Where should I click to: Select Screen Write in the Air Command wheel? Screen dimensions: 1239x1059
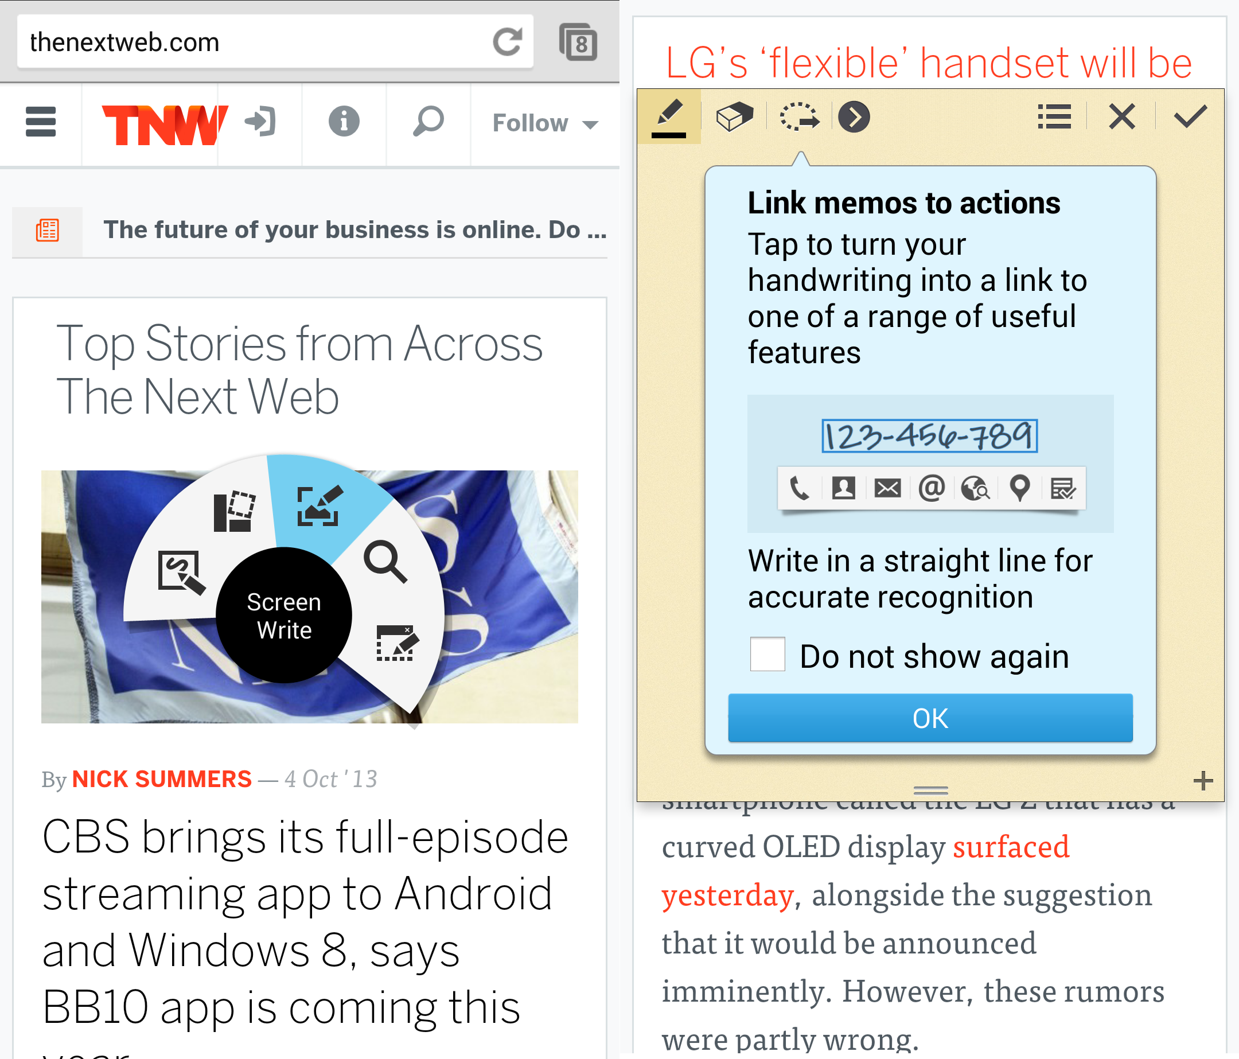coord(318,506)
